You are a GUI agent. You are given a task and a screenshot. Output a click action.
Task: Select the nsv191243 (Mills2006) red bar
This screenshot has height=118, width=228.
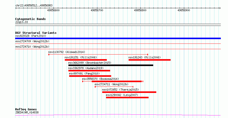(149, 60)
